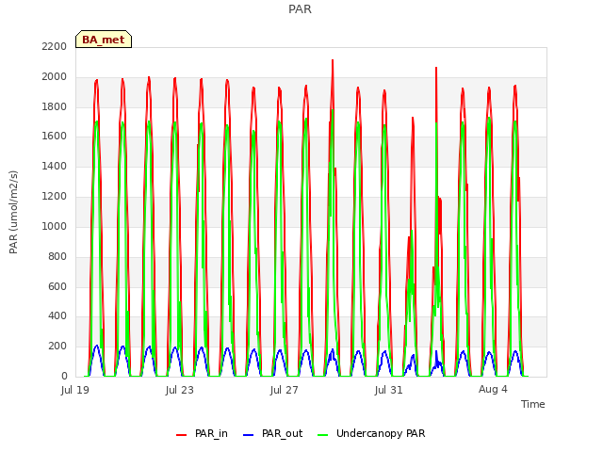The width and height of the screenshot is (603, 452).
Task: Click the Aug 4 x-axis label
Action: click(493, 389)
